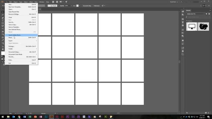The image size is (212, 119).
Task: Collapse the Graphics section in Libraries
Action: click(186, 21)
